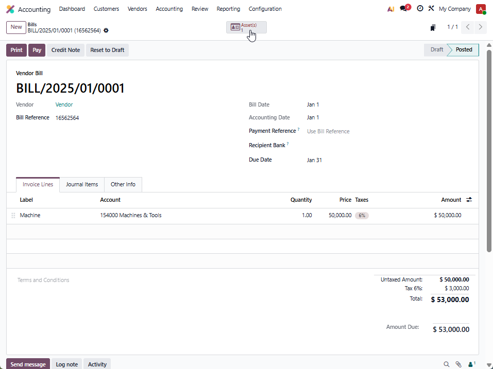493x369 pixels.
Task: Click the attachments paperclip icon
Action: tap(458, 364)
